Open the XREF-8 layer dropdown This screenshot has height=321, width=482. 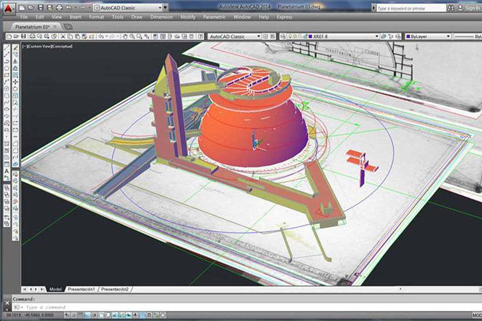click(x=376, y=36)
